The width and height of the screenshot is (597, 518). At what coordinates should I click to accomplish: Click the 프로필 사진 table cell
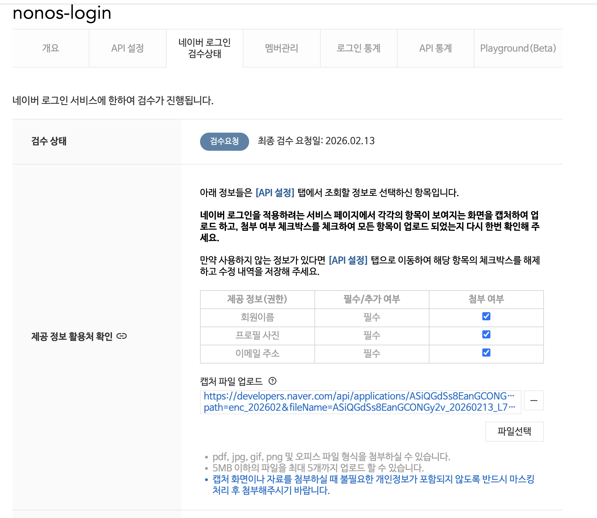click(258, 336)
